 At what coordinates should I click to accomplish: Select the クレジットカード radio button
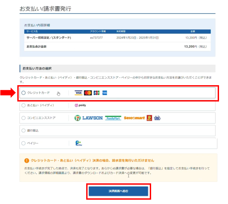[23, 93]
